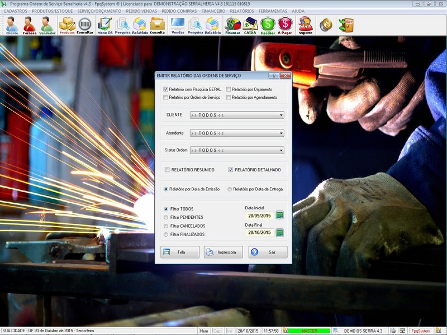This screenshot has width=447, height=335.
Task: Click the CAIXA cash register icon
Action: coord(250,25)
